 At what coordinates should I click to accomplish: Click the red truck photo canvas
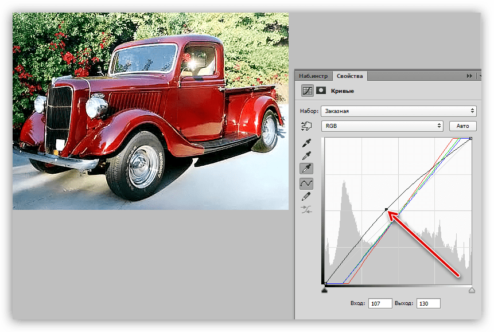(x=150, y=111)
